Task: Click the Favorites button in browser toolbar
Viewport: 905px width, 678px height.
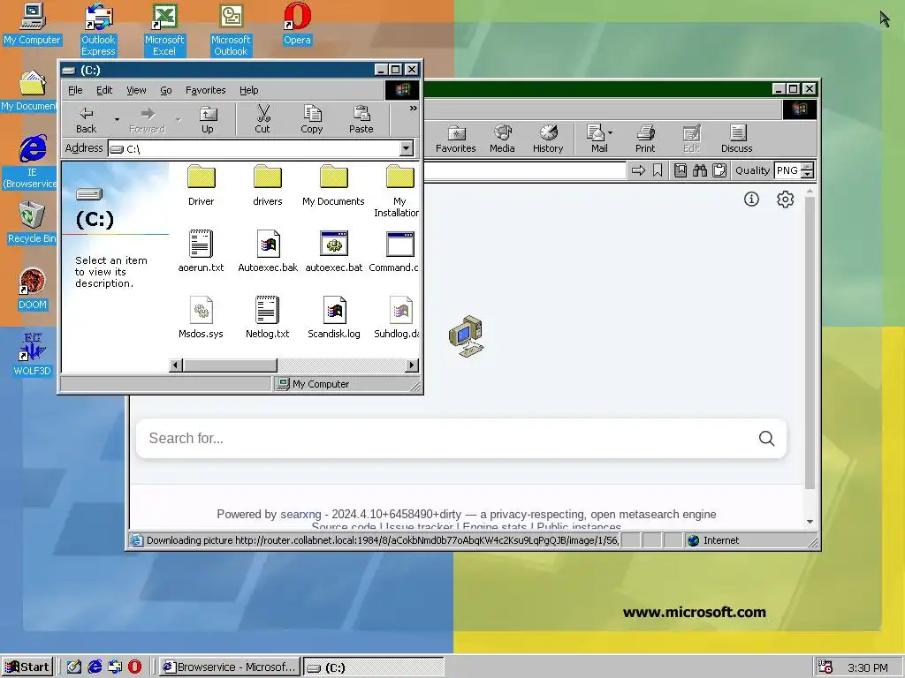Action: pyautogui.click(x=456, y=139)
